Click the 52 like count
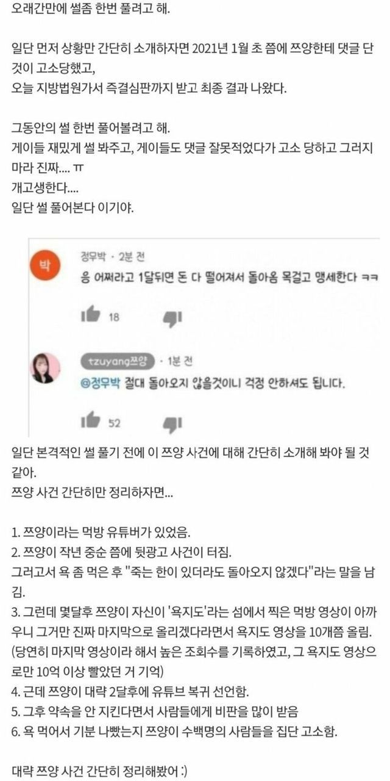The height and width of the screenshot is (781, 390). [114, 422]
